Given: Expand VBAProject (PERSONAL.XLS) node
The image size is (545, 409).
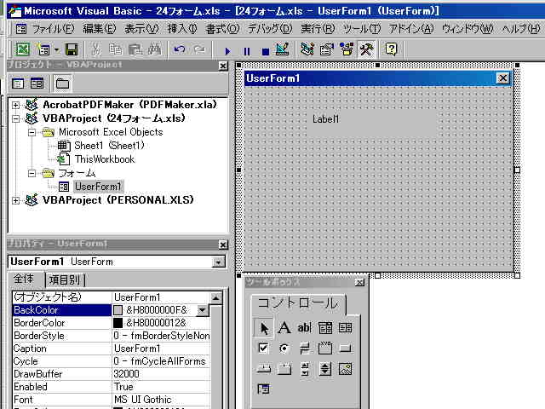Looking at the screenshot, I should coord(15,200).
